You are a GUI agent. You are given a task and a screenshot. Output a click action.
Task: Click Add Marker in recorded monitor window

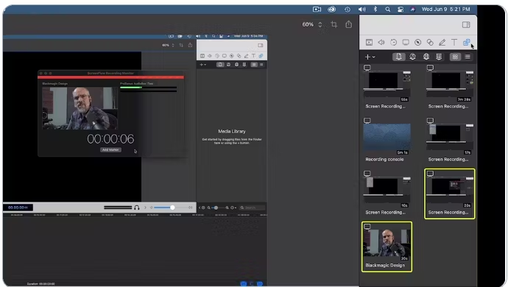(x=110, y=149)
